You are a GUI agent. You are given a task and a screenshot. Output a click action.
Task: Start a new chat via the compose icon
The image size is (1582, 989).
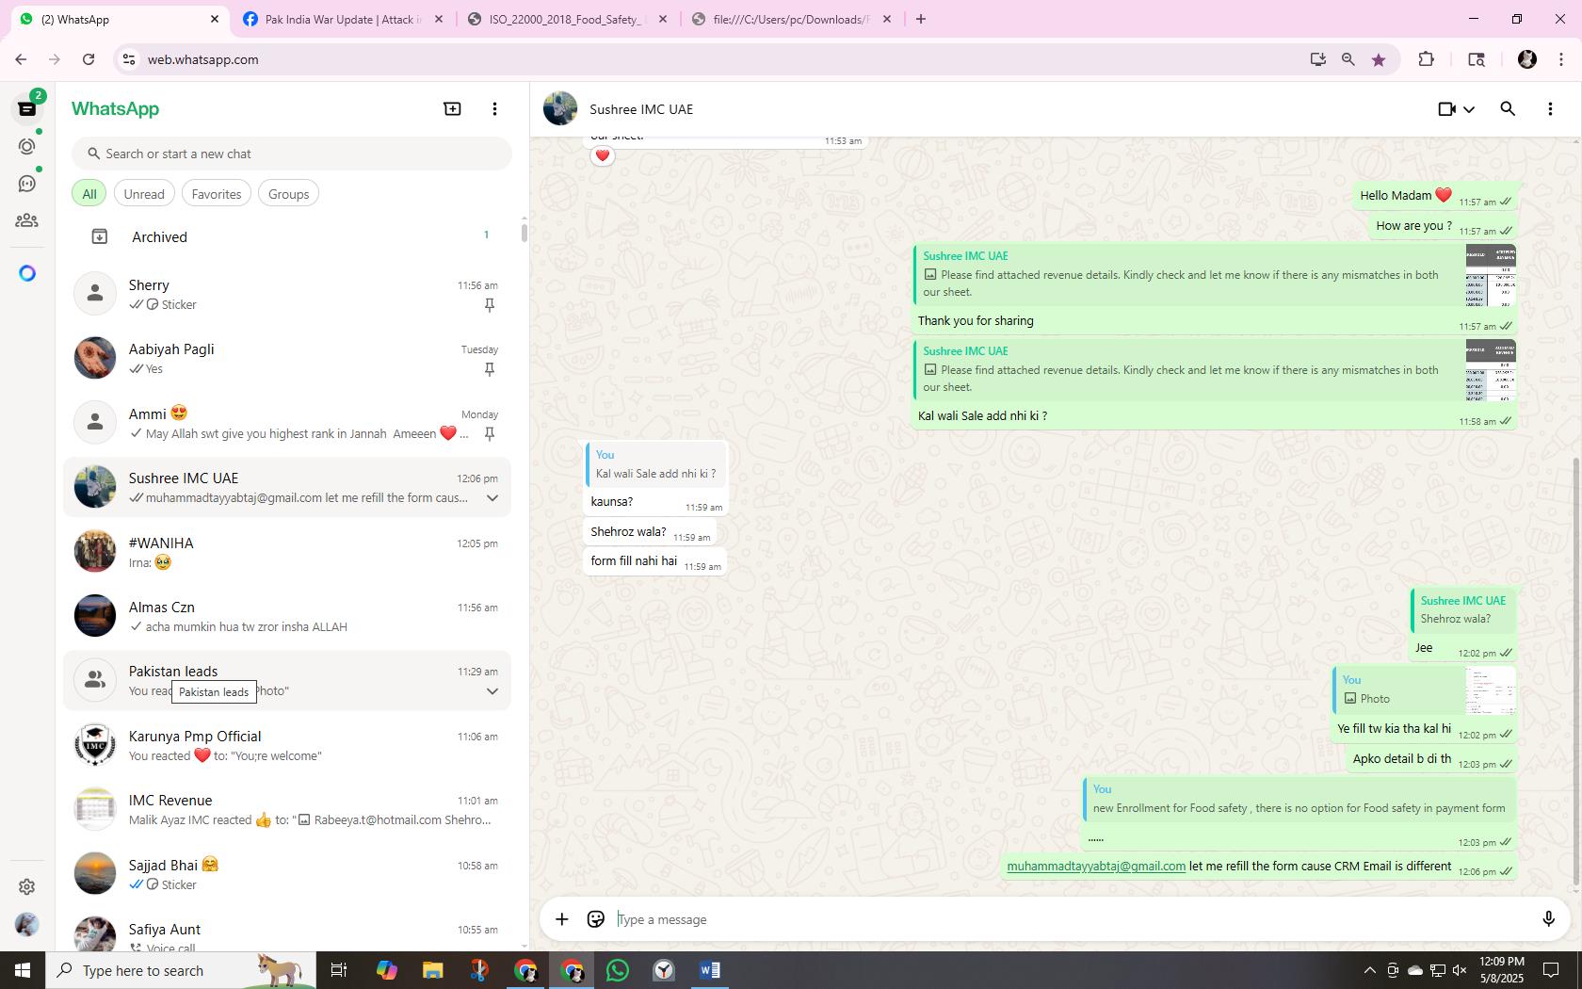(452, 109)
